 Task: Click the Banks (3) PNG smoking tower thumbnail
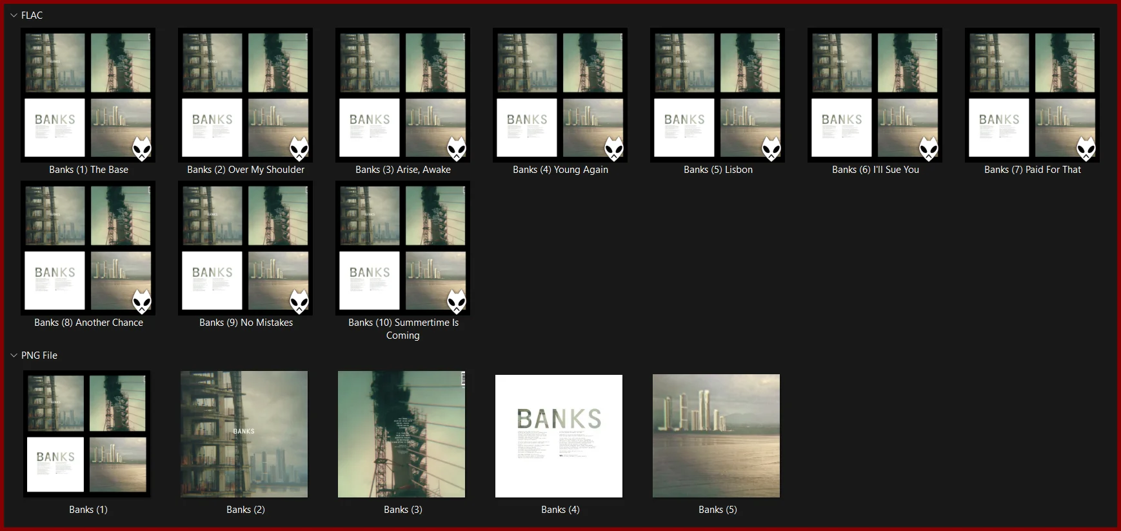tap(402, 434)
